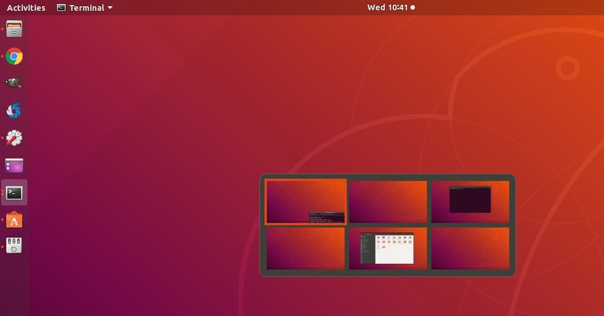Launch the Shutter screenshot tool
This screenshot has height=316, width=604.
click(14, 110)
